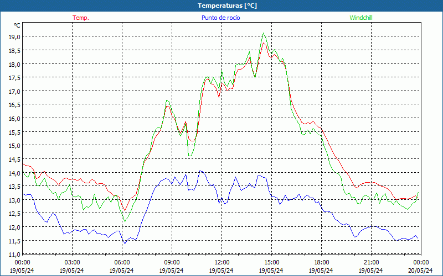The height and width of the screenshot is (276, 443).
Task: Click the 15,0 y-axis value
Action: [x=14, y=146]
